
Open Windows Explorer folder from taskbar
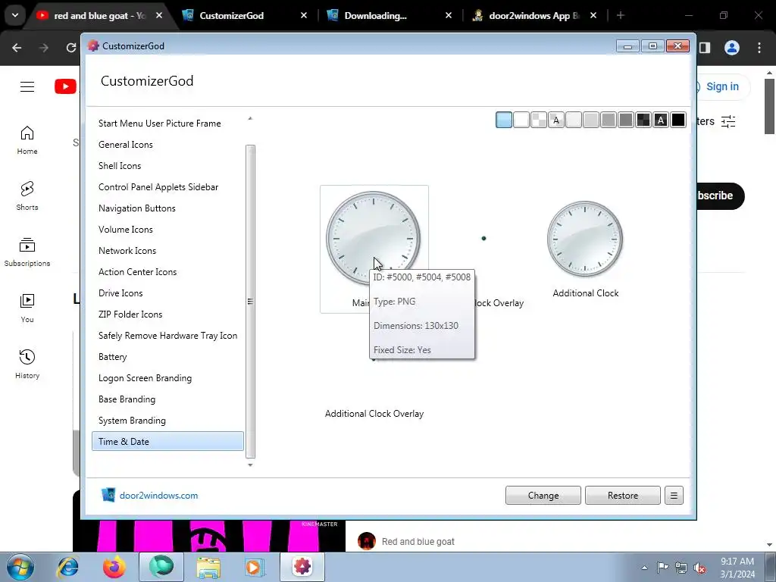[208, 567]
